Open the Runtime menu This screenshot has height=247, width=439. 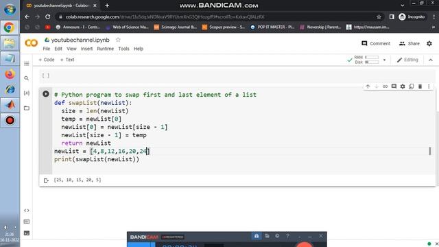(x=105, y=49)
